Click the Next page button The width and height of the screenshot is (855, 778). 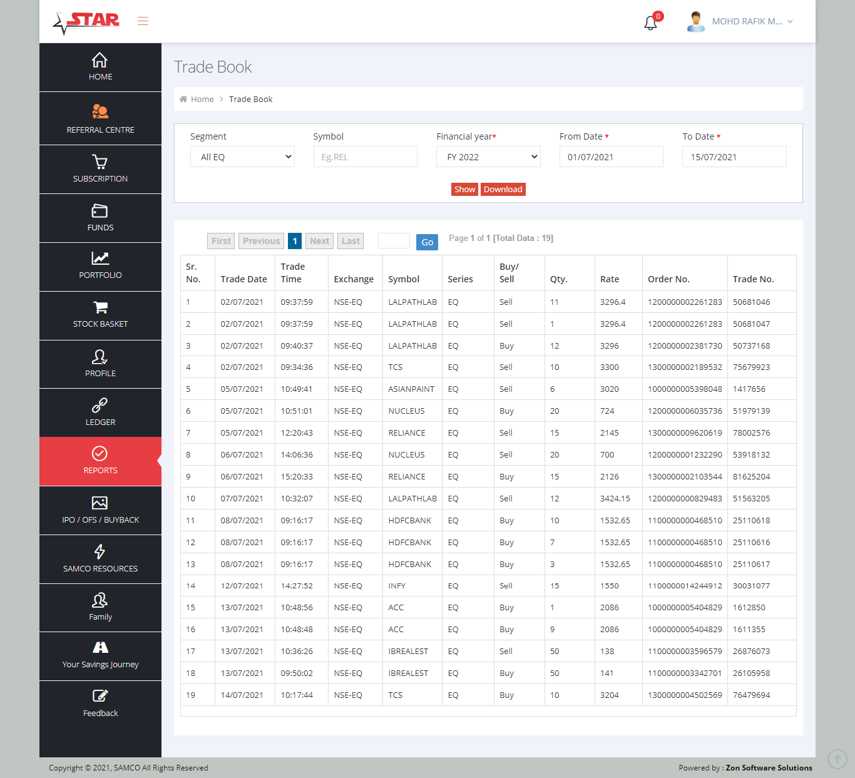(319, 241)
